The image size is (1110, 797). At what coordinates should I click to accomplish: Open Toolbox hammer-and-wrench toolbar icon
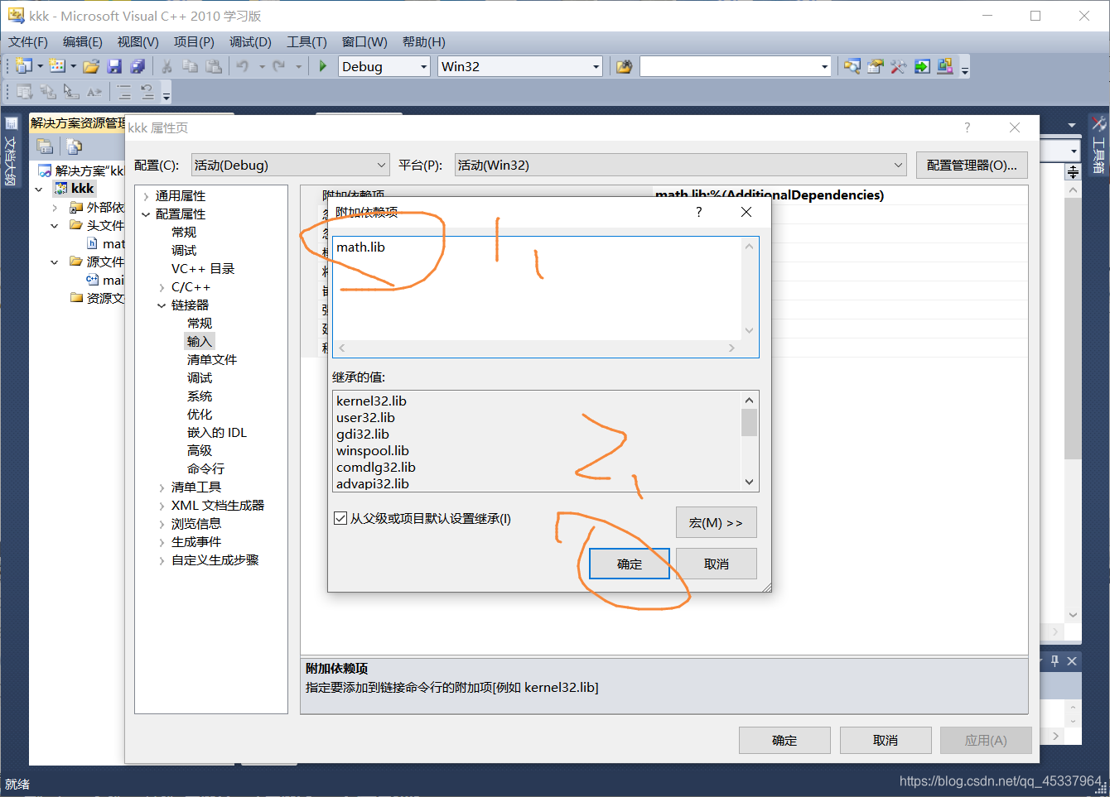899,66
